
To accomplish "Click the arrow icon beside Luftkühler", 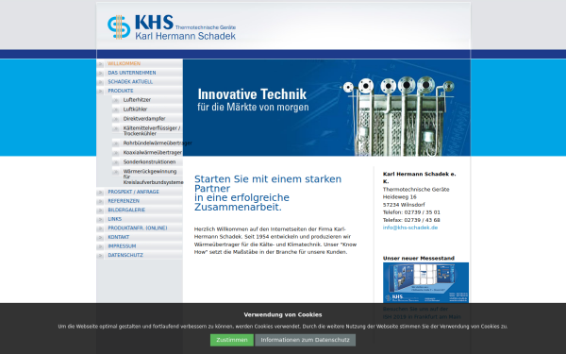I will pyautogui.click(x=116, y=110).
